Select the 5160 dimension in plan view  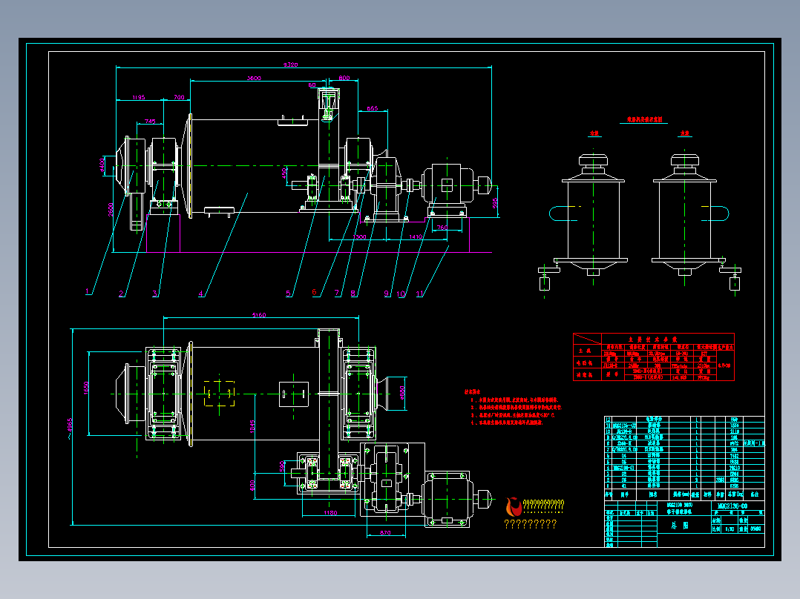[x=259, y=315]
